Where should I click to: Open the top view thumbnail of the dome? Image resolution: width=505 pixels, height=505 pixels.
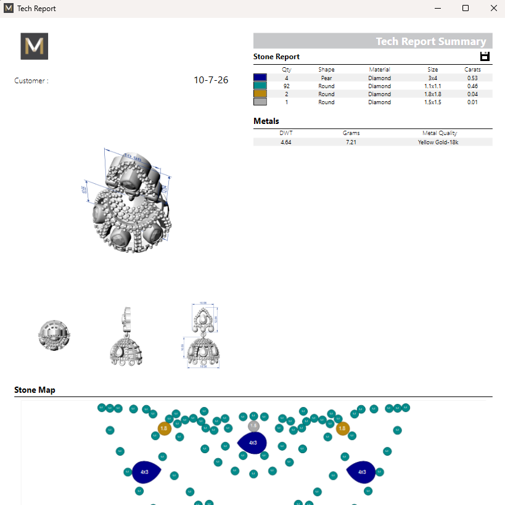pyautogui.click(x=54, y=335)
